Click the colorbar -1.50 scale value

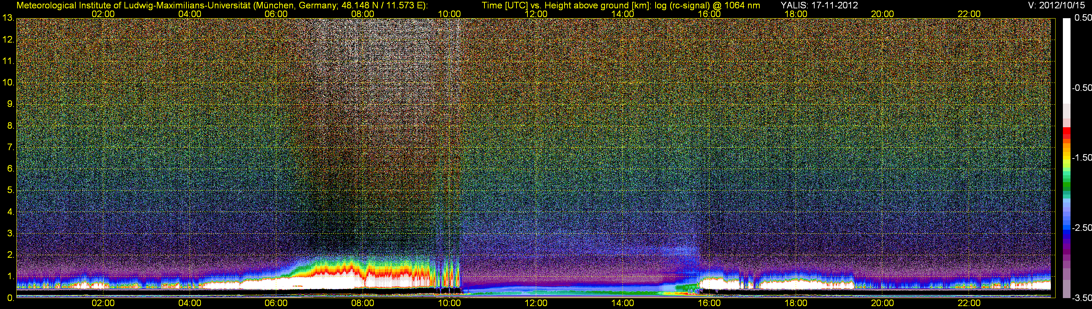(x=1082, y=157)
